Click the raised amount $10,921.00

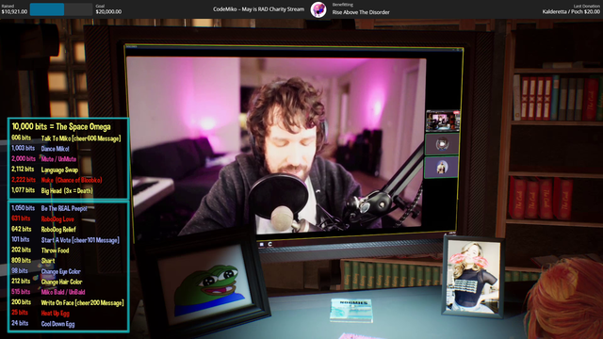(14, 12)
